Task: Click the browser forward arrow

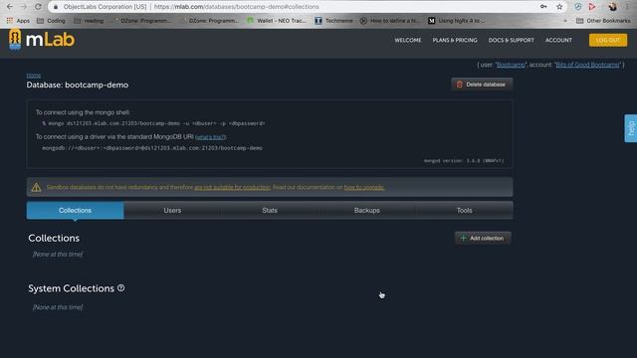Action: click(x=24, y=7)
